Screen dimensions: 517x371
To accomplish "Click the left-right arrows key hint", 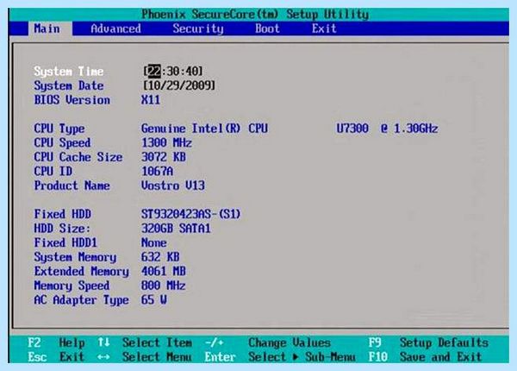I will [103, 357].
